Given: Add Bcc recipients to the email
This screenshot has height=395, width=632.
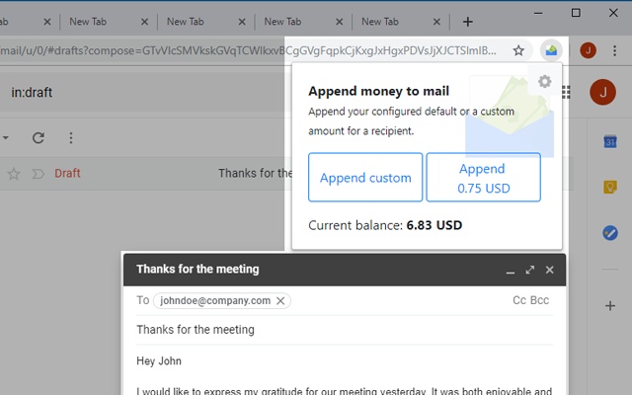Looking at the screenshot, I should pos(539,300).
